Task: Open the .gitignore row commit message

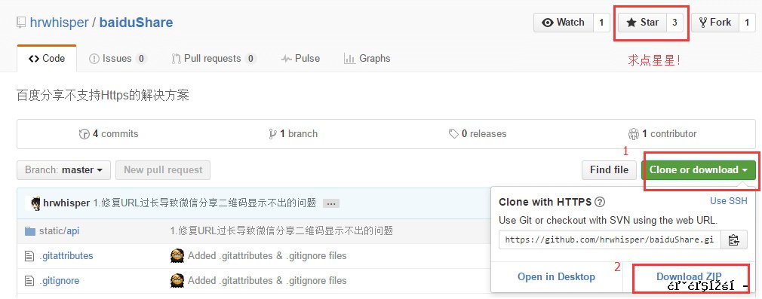Action: 267,281
